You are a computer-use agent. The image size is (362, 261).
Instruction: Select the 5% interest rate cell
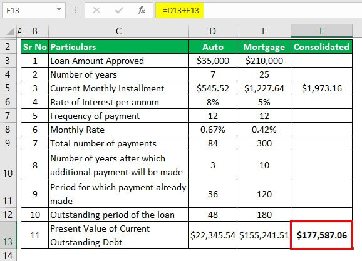[x=264, y=102]
